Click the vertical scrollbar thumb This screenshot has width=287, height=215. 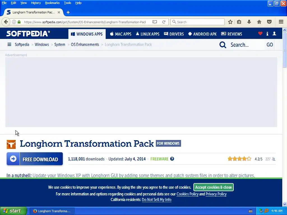tap(285, 50)
